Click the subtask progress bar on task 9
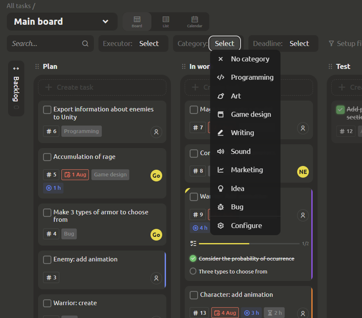 249,244
